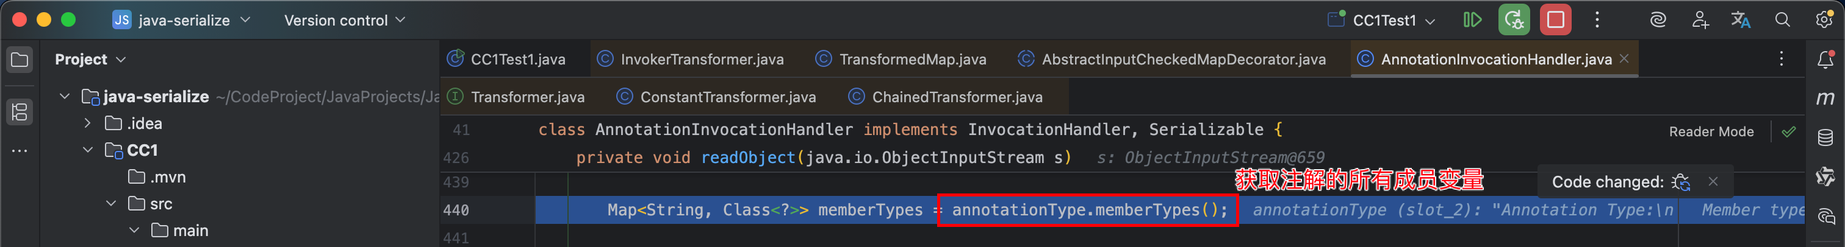This screenshot has height=247, width=1845.
Task: Expand the .idea folder
Action: pyautogui.click(x=88, y=123)
